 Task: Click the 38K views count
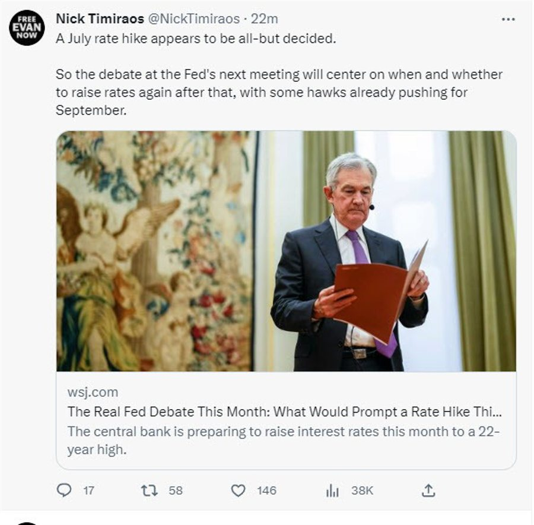[x=362, y=491]
